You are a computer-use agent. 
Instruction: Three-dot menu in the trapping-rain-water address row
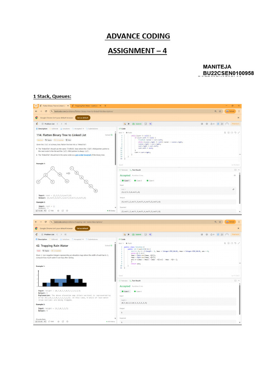(239, 222)
